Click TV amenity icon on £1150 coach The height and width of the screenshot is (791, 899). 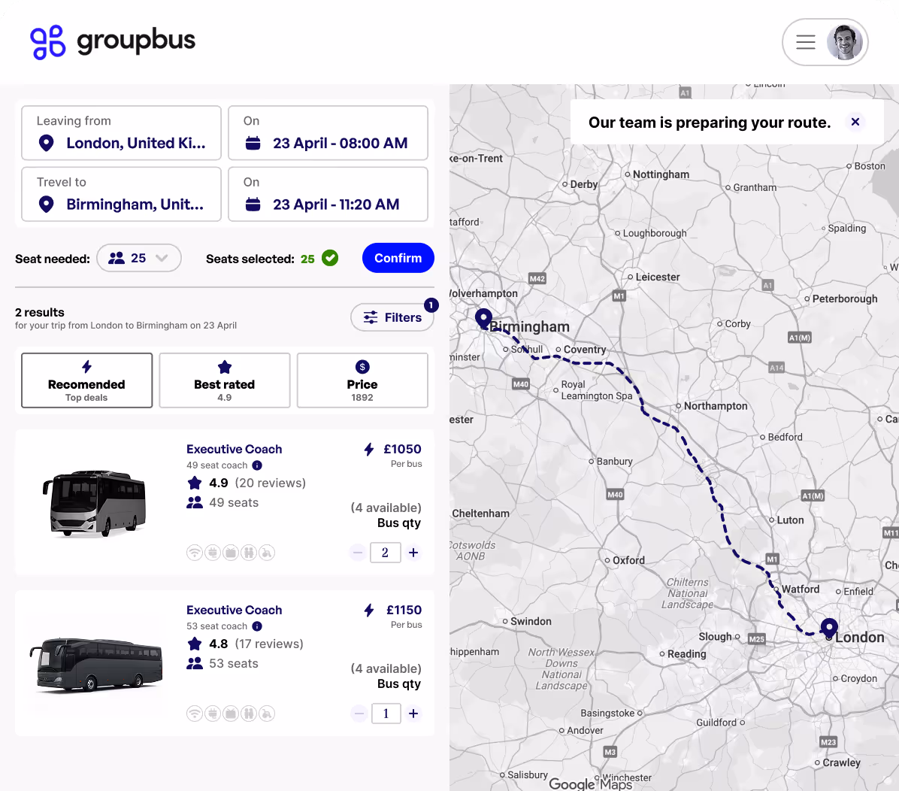pyautogui.click(x=231, y=714)
